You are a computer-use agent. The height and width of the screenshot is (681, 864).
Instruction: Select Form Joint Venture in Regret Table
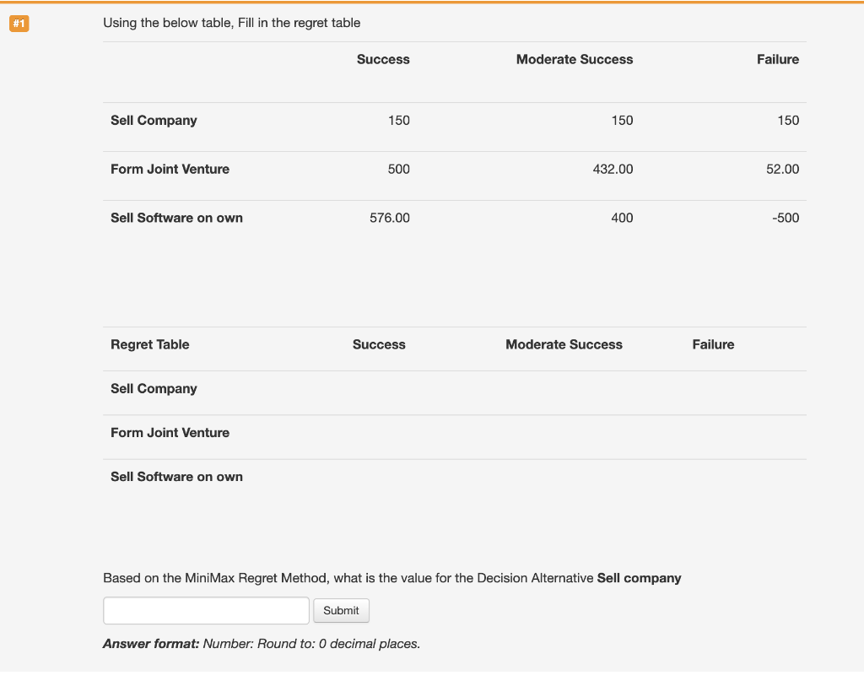170,432
